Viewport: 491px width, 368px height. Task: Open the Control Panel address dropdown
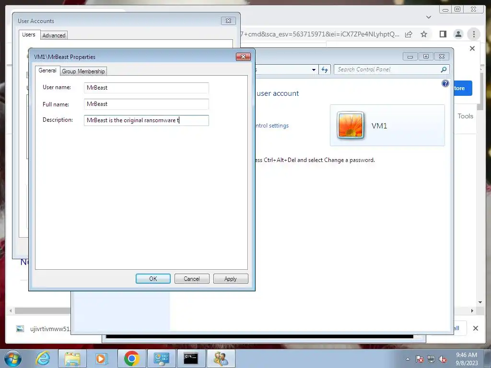click(x=314, y=70)
